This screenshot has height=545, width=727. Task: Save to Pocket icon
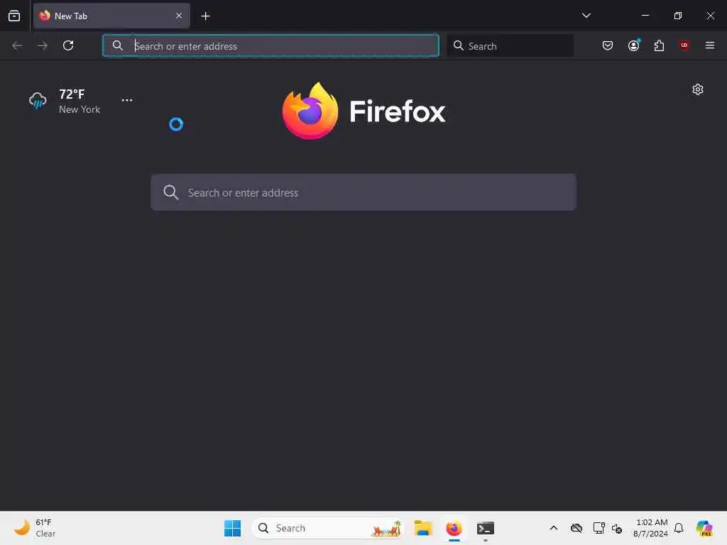coord(608,45)
